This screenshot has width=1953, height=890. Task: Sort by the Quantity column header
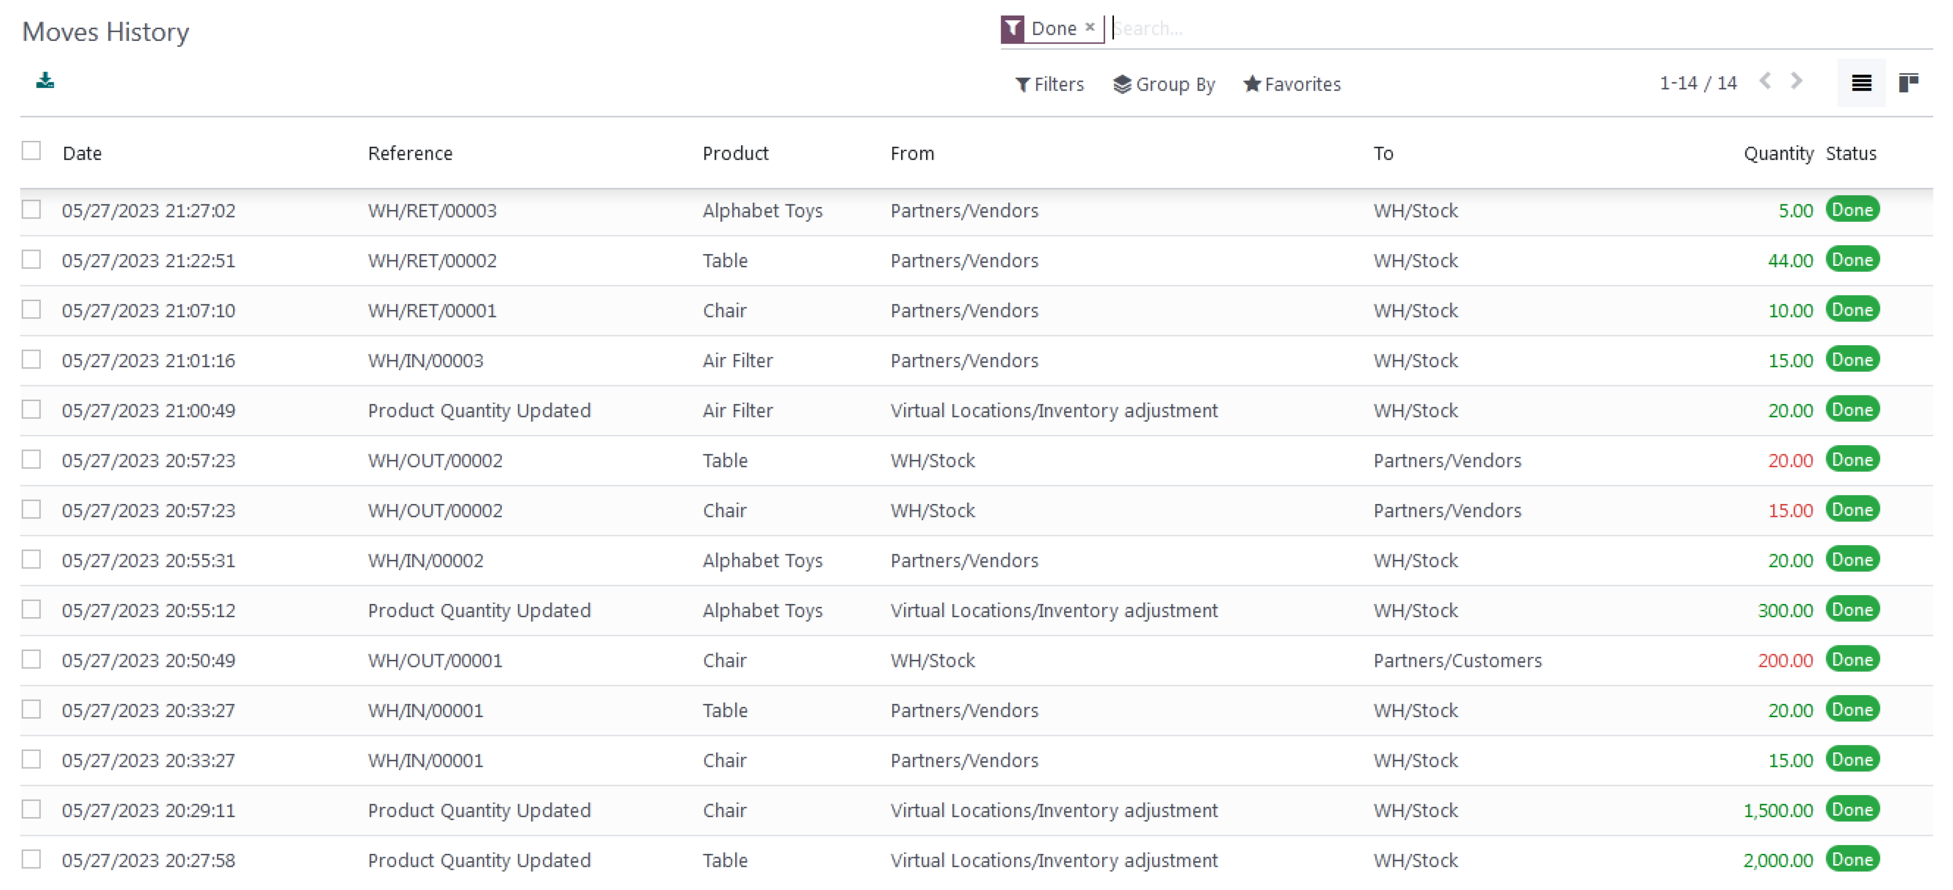(x=1778, y=153)
